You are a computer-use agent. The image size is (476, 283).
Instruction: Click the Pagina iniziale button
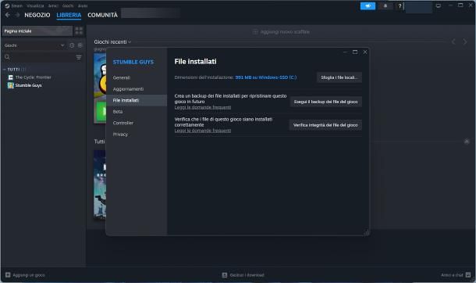pos(37,31)
